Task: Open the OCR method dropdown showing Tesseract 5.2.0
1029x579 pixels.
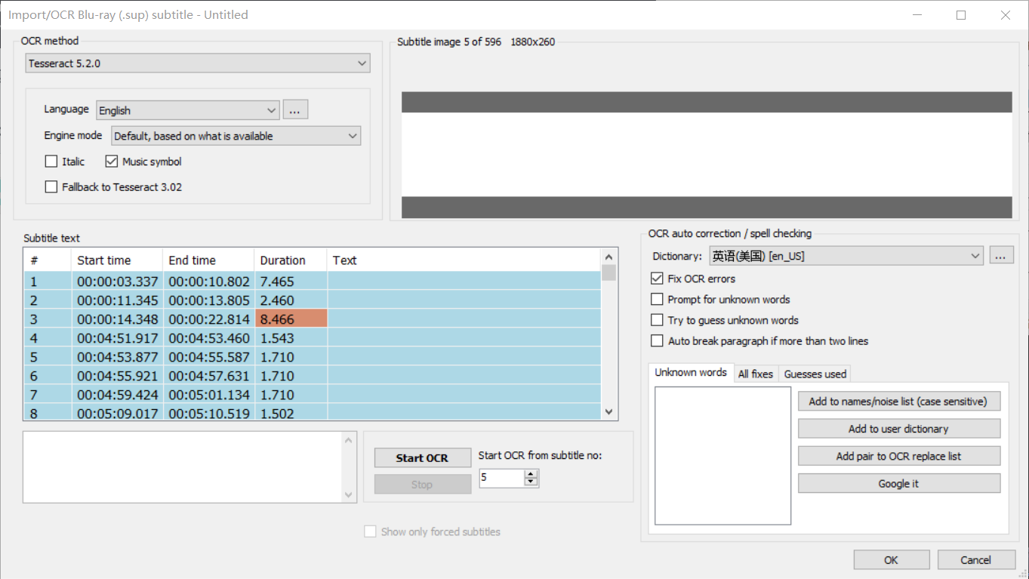Action: coord(197,63)
